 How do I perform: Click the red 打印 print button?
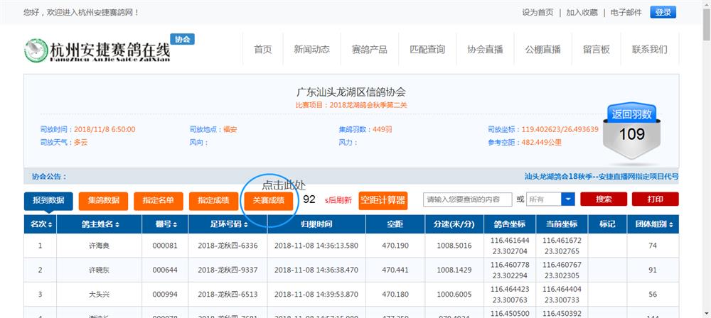pyautogui.click(x=655, y=200)
